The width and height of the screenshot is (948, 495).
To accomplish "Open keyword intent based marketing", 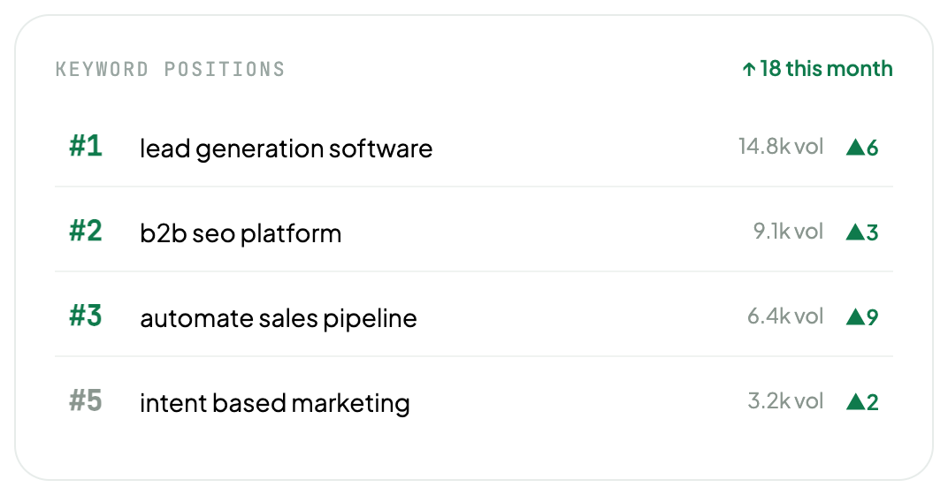I will coord(274,403).
